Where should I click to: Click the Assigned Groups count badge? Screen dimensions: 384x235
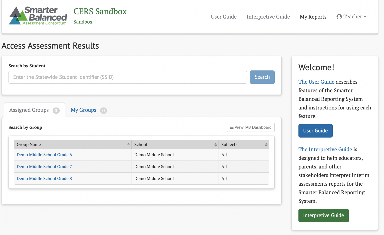click(x=56, y=110)
